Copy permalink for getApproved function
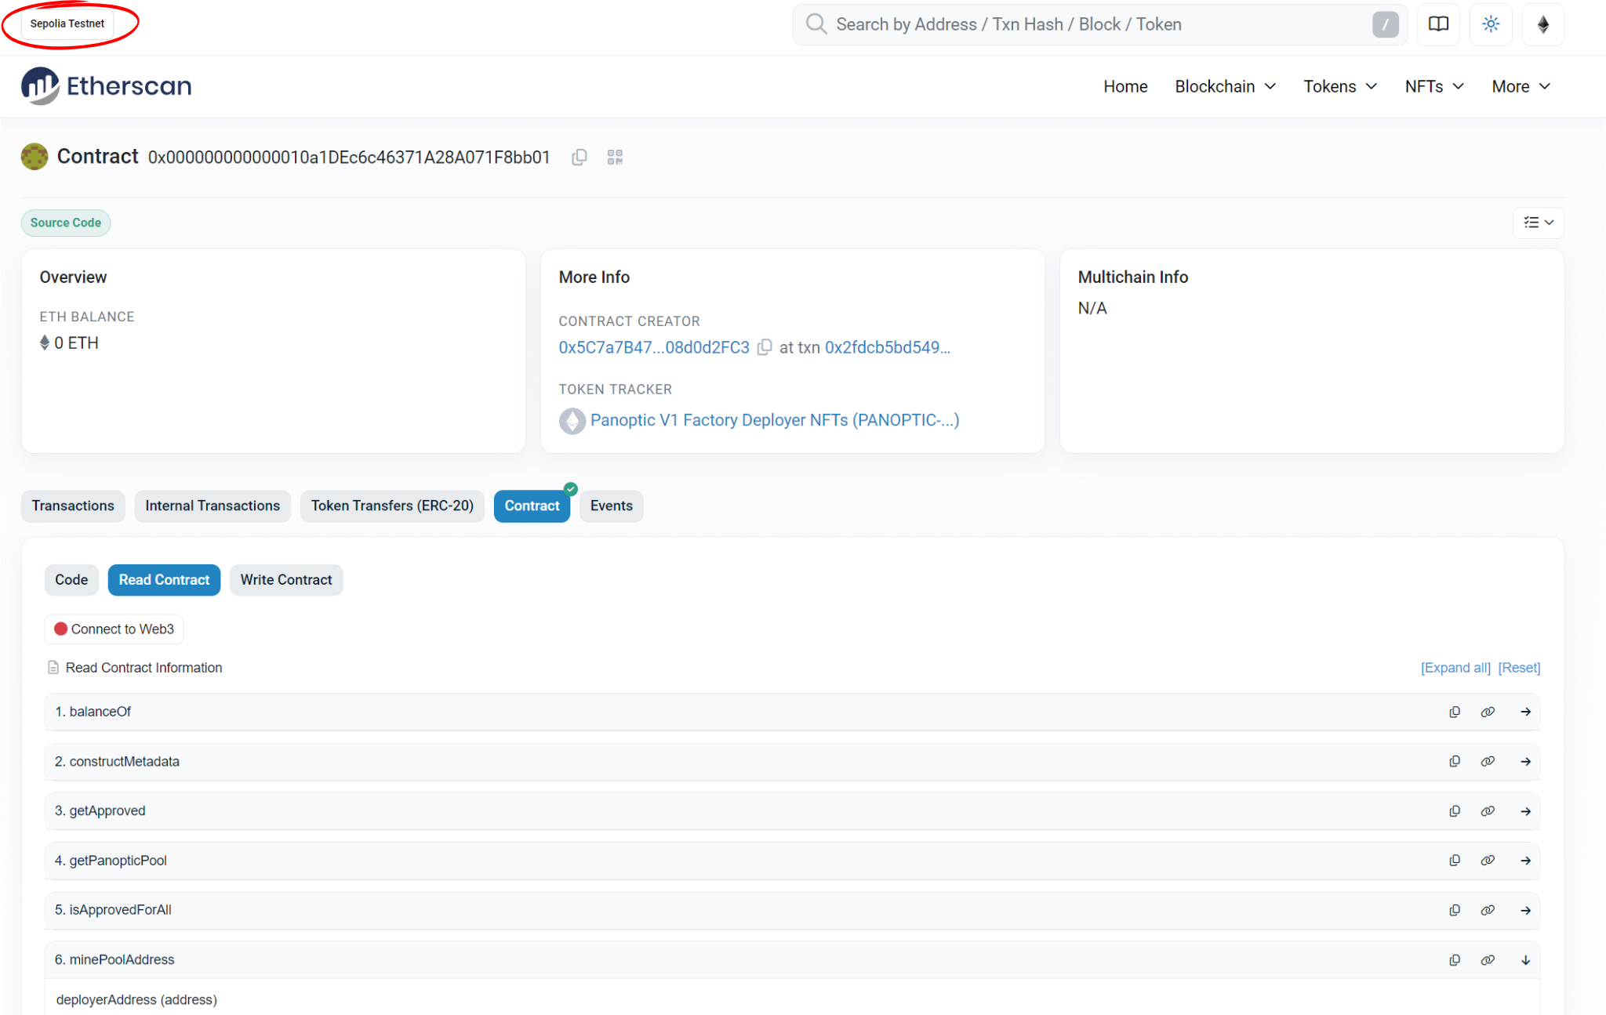 tap(1488, 811)
